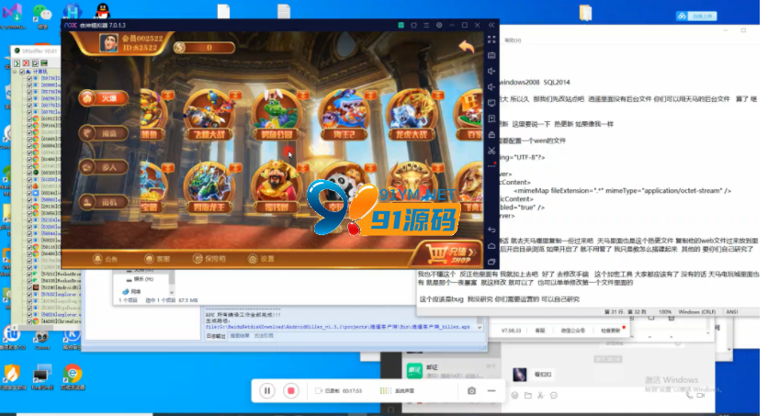Screen dimensions: 768x416
Task: Open Nox keyboard mapping tool
Action: tap(491, 55)
